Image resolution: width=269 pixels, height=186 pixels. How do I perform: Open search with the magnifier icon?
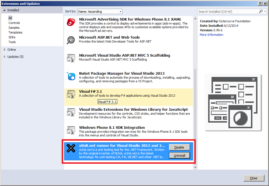click(260, 11)
